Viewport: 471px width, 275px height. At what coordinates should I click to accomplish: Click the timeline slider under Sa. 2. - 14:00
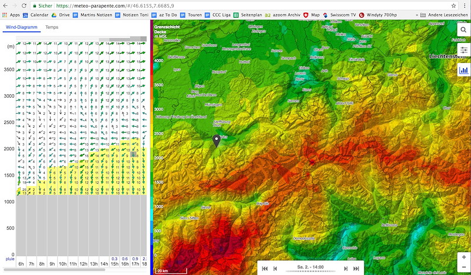(311, 271)
